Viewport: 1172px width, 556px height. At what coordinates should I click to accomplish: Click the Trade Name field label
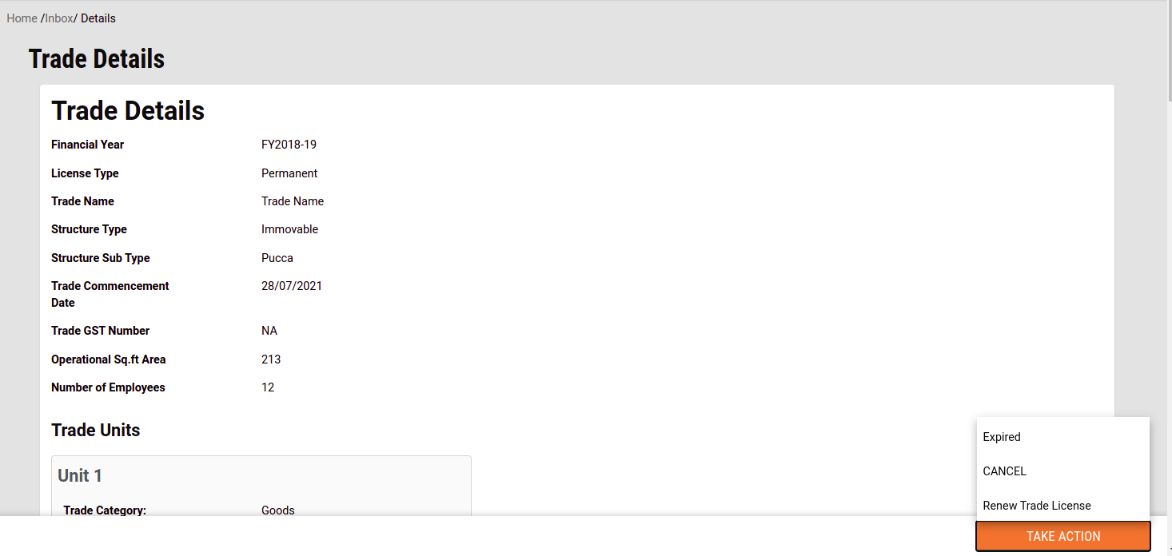click(x=82, y=201)
